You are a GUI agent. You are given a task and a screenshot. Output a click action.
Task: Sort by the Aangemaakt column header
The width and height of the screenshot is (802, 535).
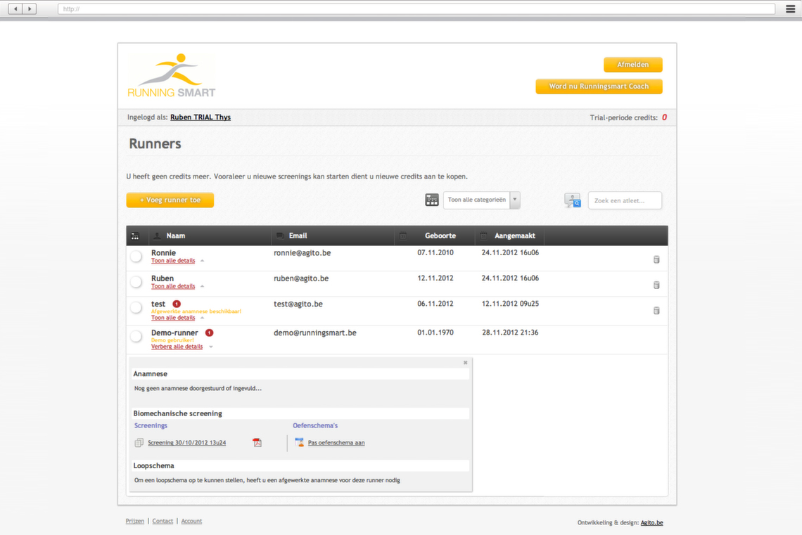tap(514, 236)
